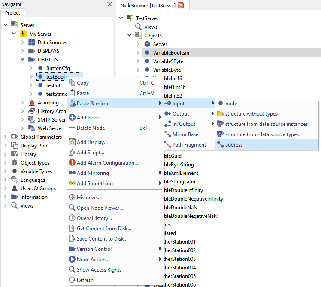The image size is (321, 287).
Task: Click the Alarming siren icon in Navigator
Action: point(32,102)
